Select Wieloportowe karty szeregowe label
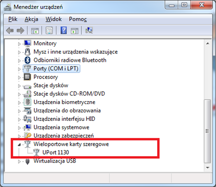This screenshot has height=187, width=216. (71, 144)
